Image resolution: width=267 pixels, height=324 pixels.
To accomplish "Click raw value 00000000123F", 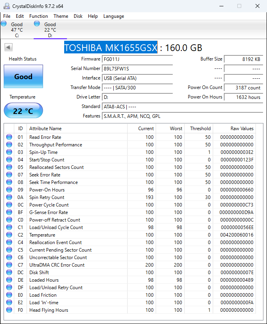I will [237, 160].
